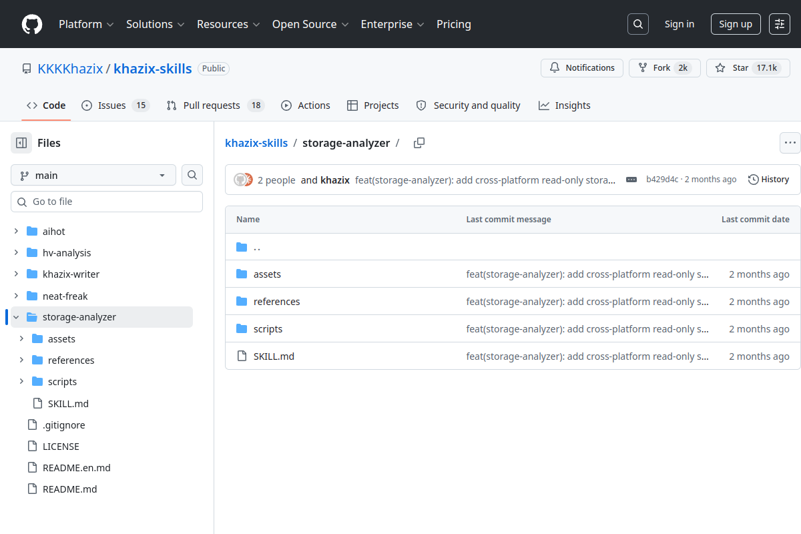Click the Pricing link
801x534 pixels.
tap(454, 24)
